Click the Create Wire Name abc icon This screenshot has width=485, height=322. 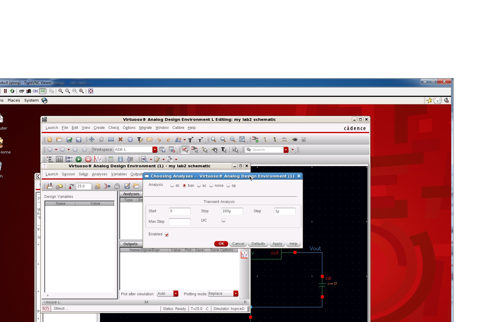pyautogui.click(x=285, y=139)
